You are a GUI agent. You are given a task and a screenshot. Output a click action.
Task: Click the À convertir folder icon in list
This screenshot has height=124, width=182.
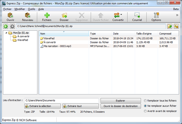(x=42, y=42)
